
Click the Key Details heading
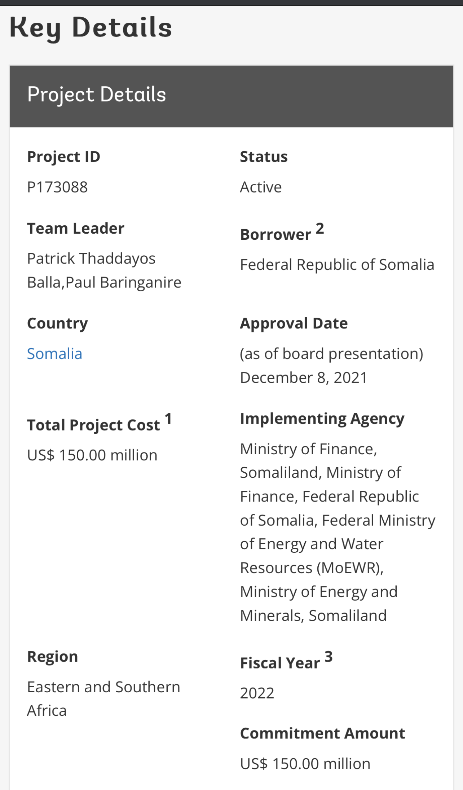coord(91,28)
